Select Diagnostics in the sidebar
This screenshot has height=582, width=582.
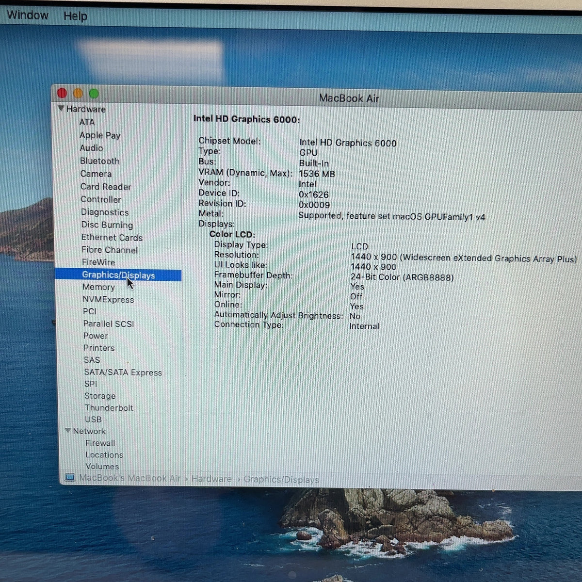point(105,212)
